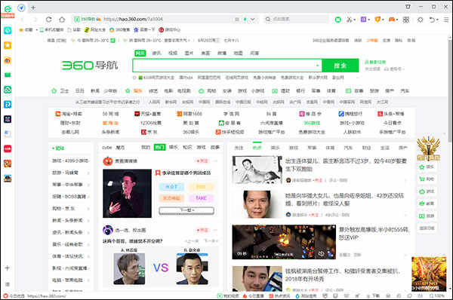Open the 360搜索 bookmark
The width and height of the screenshot is (453, 300).
pos(120,29)
